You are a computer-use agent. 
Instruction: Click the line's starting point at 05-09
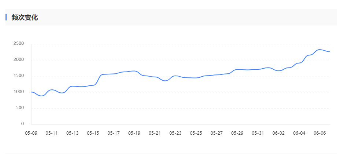pyautogui.click(x=32, y=92)
